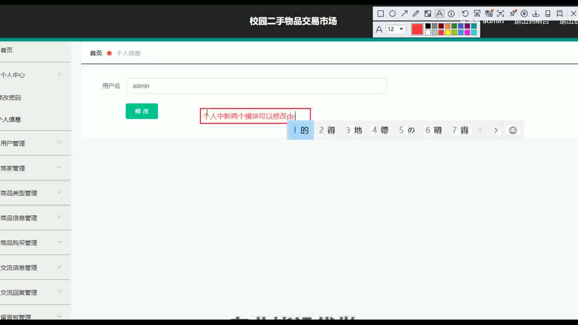The width and height of the screenshot is (578, 325).
Task: Click the 校园二手物品交易市场 title
Action: click(293, 21)
